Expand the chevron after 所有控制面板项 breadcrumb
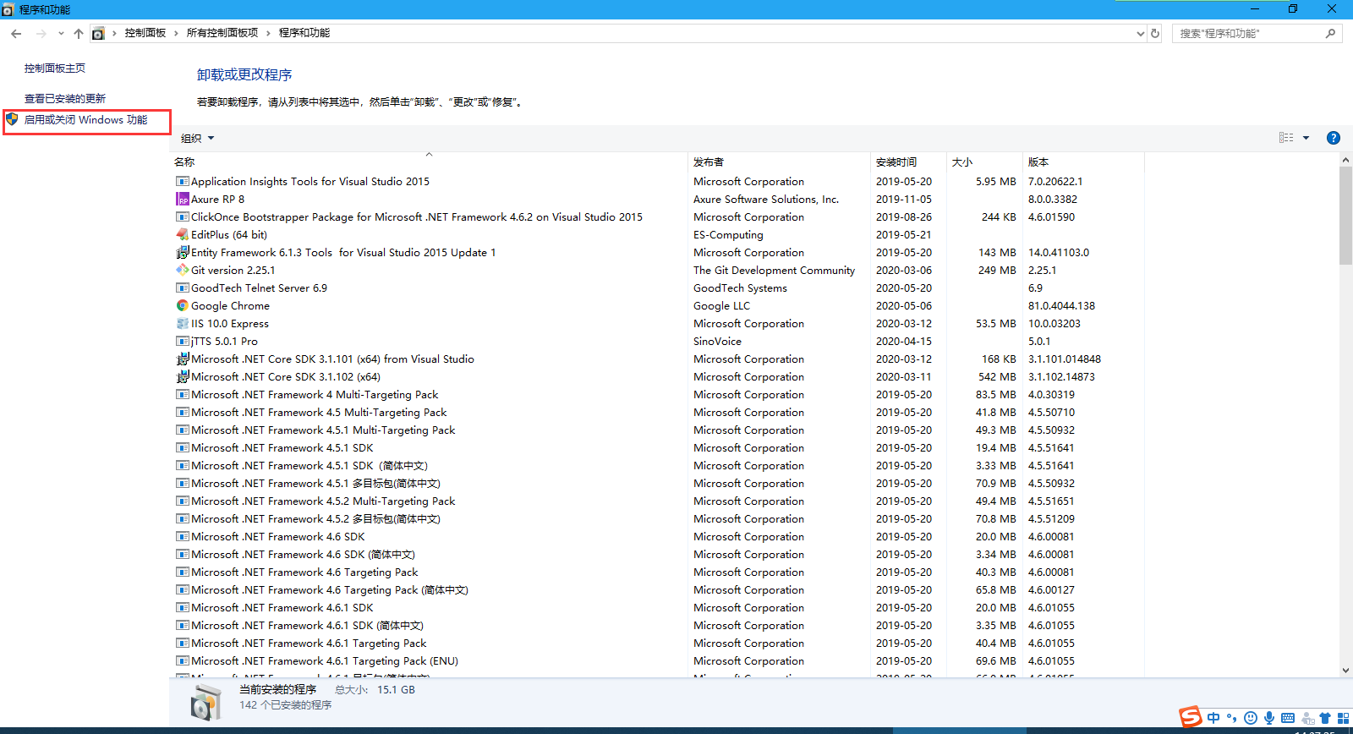 pyautogui.click(x=268, y=34)
